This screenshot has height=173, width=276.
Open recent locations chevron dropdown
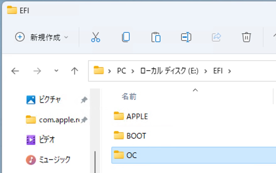click(56, 71)
